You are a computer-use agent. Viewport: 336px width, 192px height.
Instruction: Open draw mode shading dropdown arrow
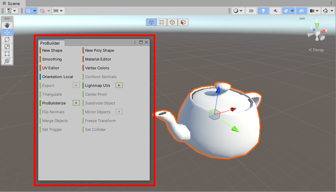click(241, 11)
